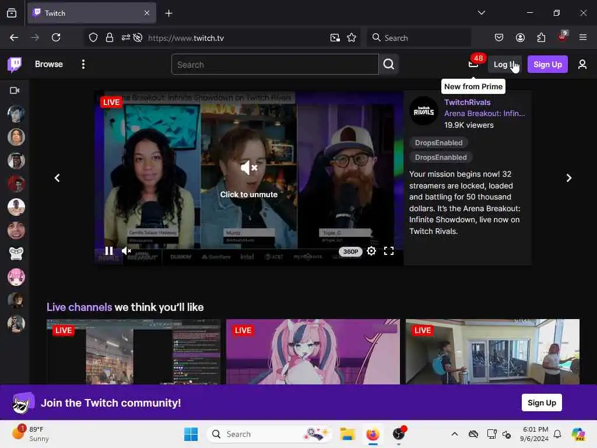Open the sixth sidebar channel avatar

click(x=16, y=230)
